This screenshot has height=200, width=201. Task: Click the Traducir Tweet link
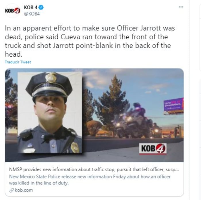(18, 62)
